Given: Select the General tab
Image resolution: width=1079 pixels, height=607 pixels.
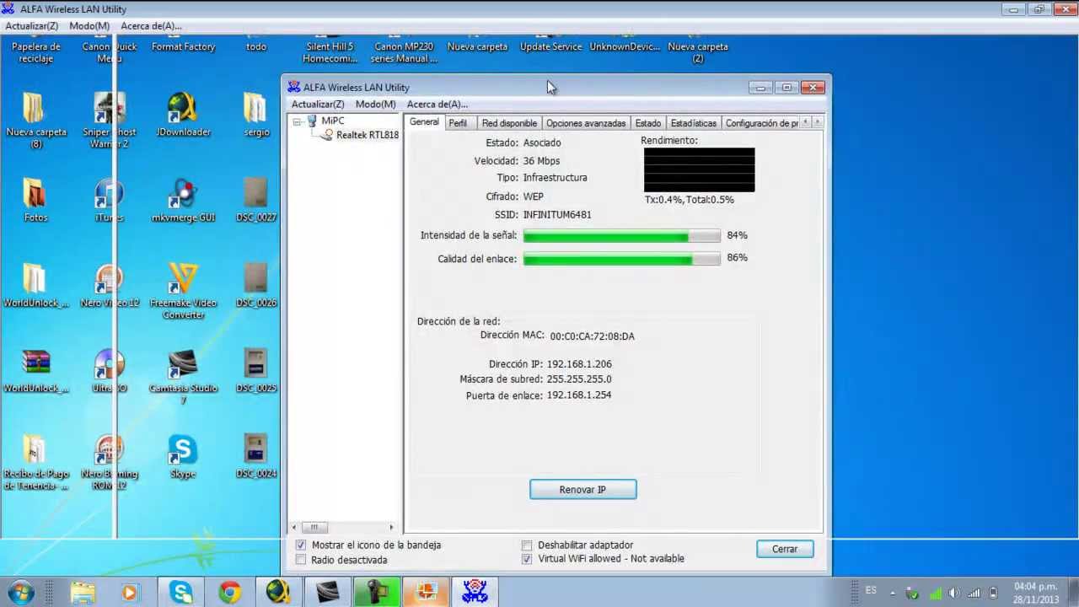Looking at the screenshot, I should pyautogui.click(x=424, y=122).
